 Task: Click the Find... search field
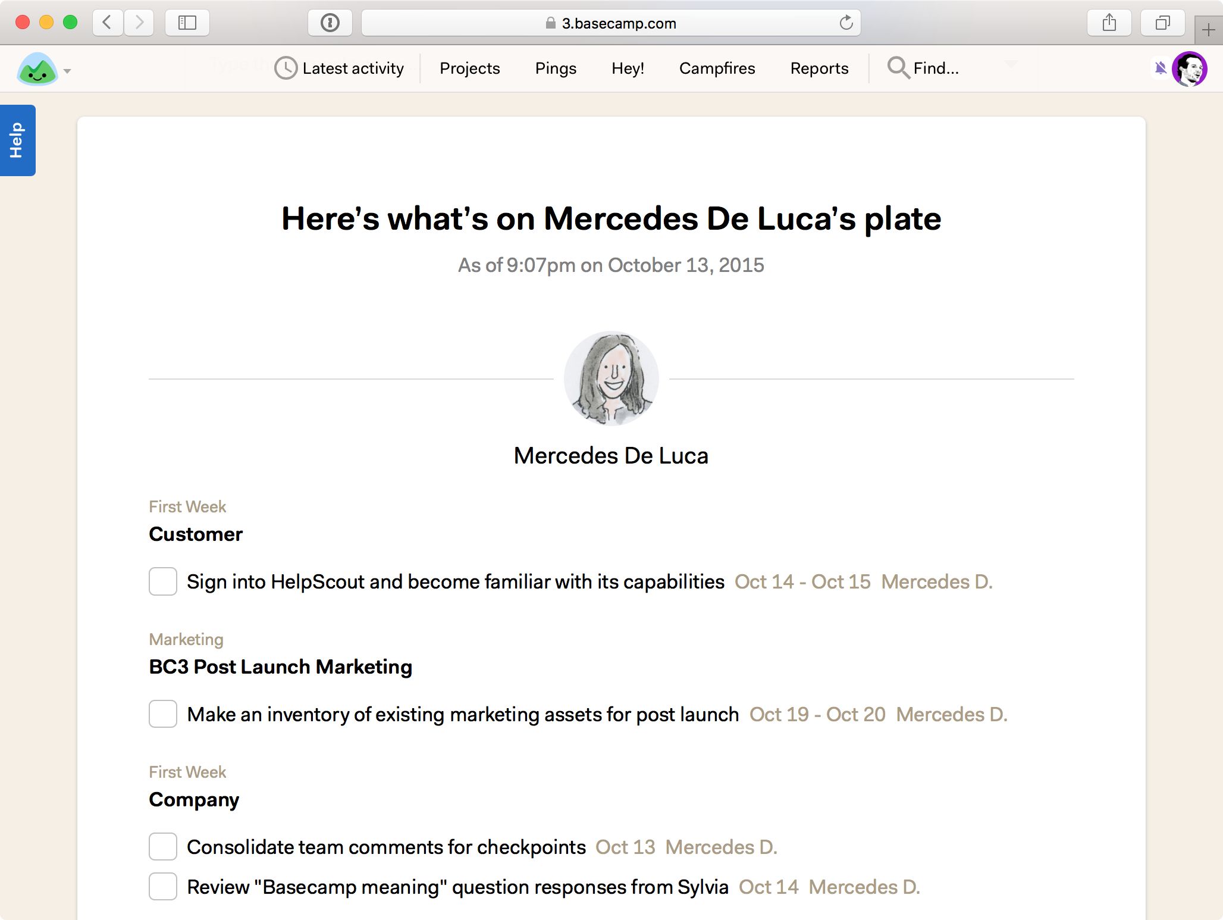[x=936, y=68]
